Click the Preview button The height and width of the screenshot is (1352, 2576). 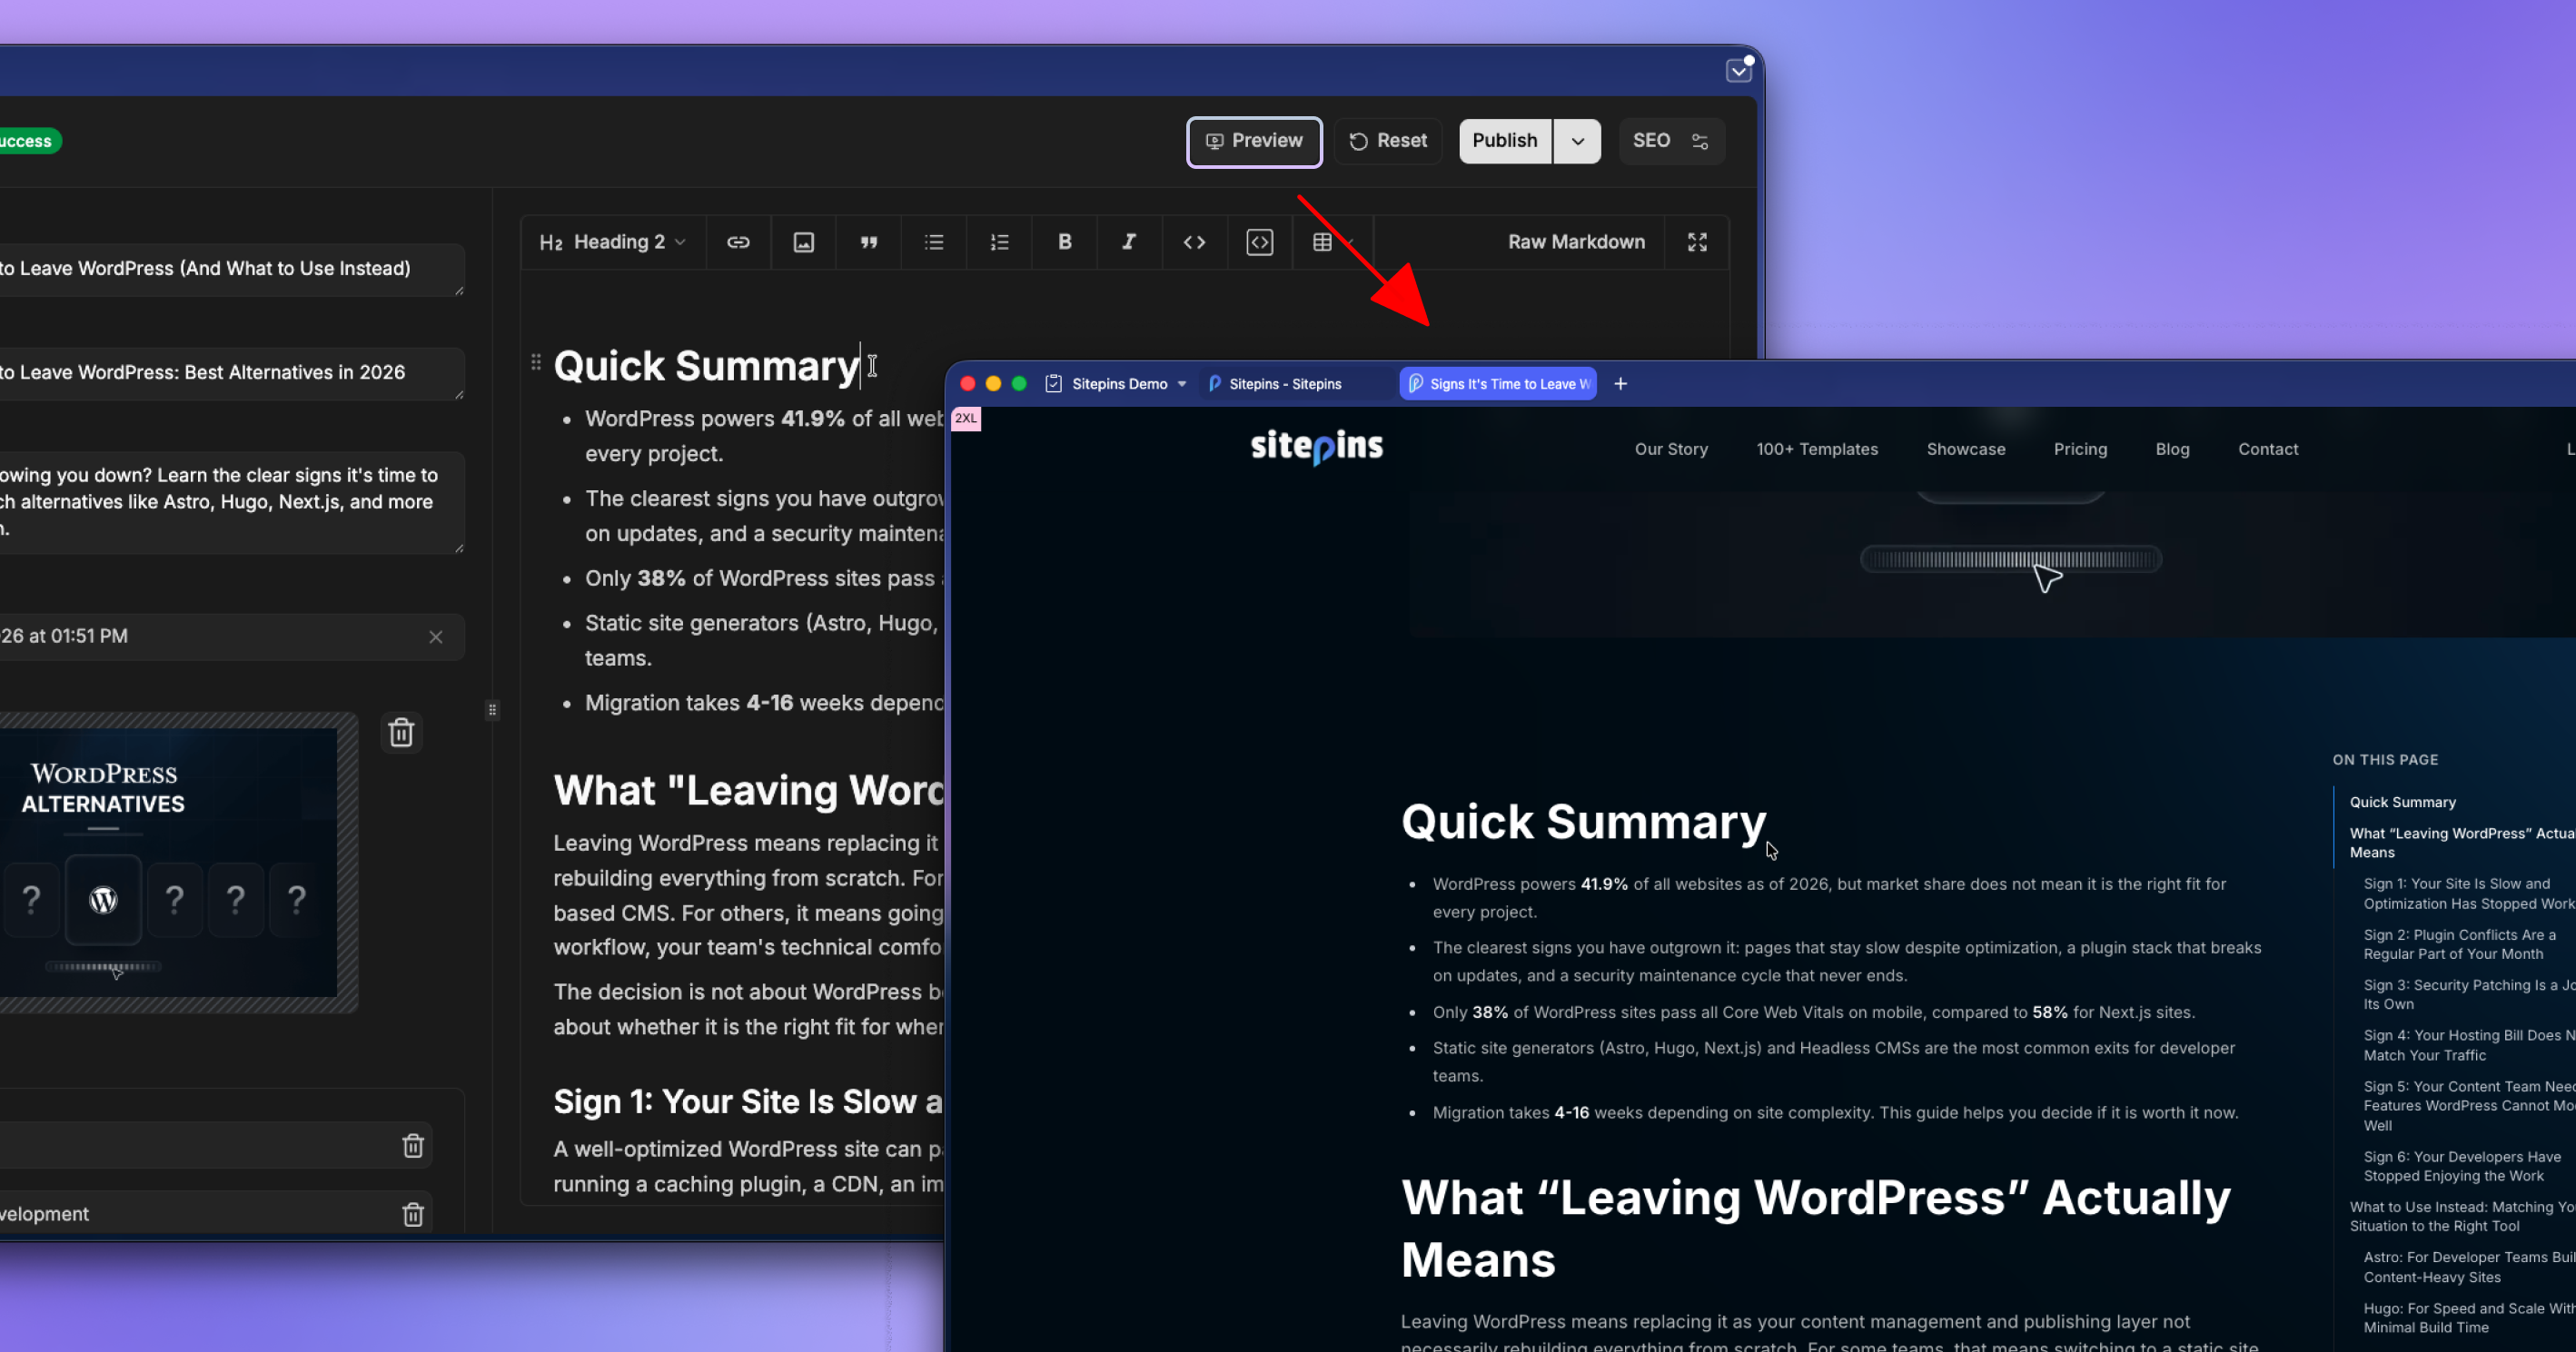point(1254,141)
